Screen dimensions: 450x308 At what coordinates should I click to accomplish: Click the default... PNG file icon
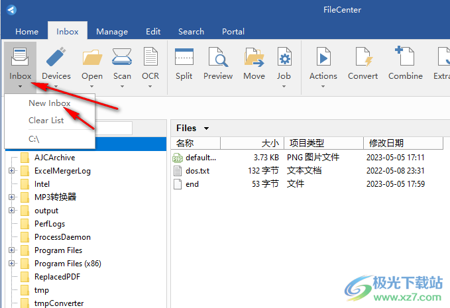pos(178,158)
